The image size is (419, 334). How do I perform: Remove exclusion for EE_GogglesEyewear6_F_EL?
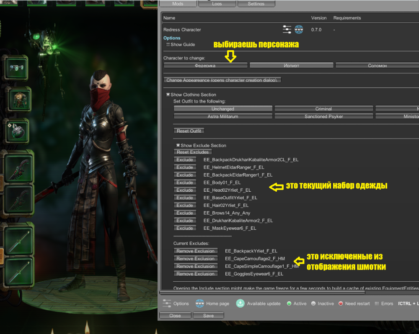196,274
